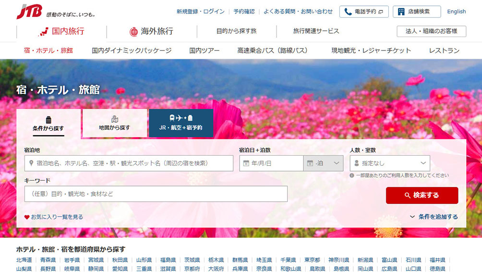Click the building icon in 店舗検索 button
This screenshot has height=272, width=482.
pyautogui.click(x=401, y=12)
